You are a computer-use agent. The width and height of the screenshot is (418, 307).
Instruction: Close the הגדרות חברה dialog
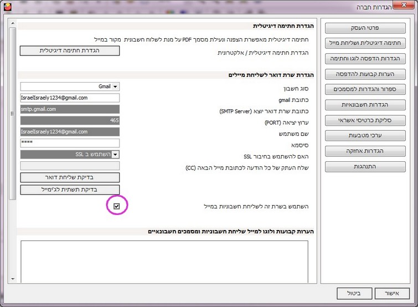click(x=404, y=5)
